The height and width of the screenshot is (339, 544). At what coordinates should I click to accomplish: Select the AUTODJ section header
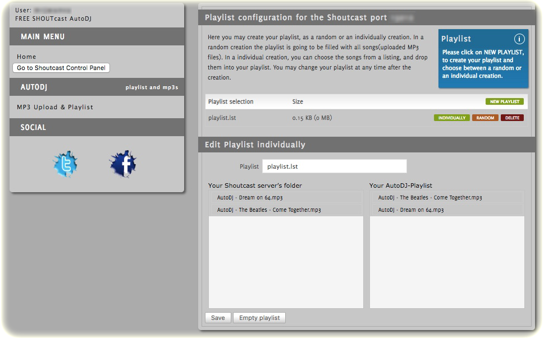coord(97,87)
